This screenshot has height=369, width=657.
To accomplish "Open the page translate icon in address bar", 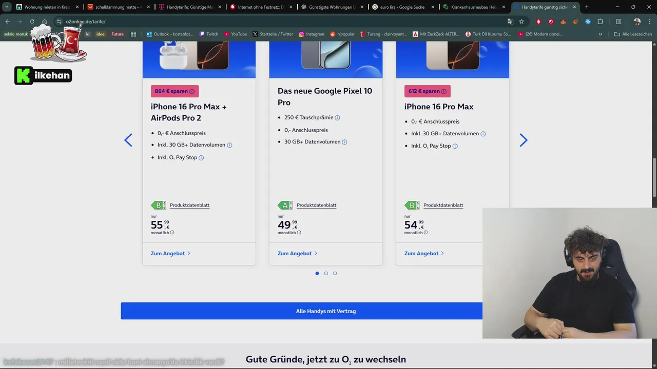I will [510, 22].
